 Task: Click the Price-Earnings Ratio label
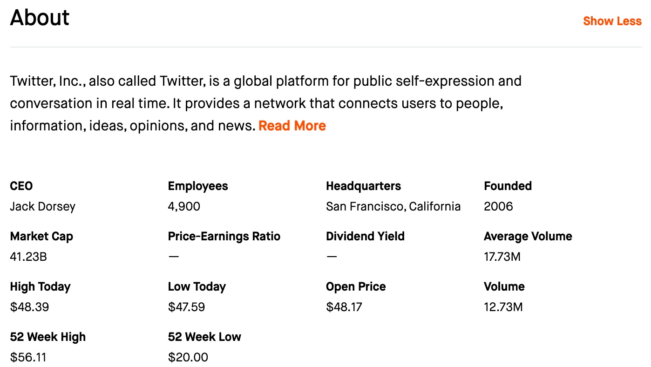tap(224, 236)
